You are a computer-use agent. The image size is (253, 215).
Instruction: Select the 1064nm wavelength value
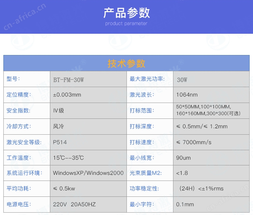pos(187,95)
